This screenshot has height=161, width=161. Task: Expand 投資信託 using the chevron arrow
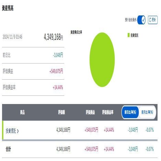click(x=18, y=131)
